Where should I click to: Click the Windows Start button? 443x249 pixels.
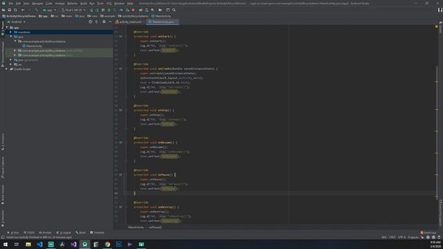click(x=6, y=244)
